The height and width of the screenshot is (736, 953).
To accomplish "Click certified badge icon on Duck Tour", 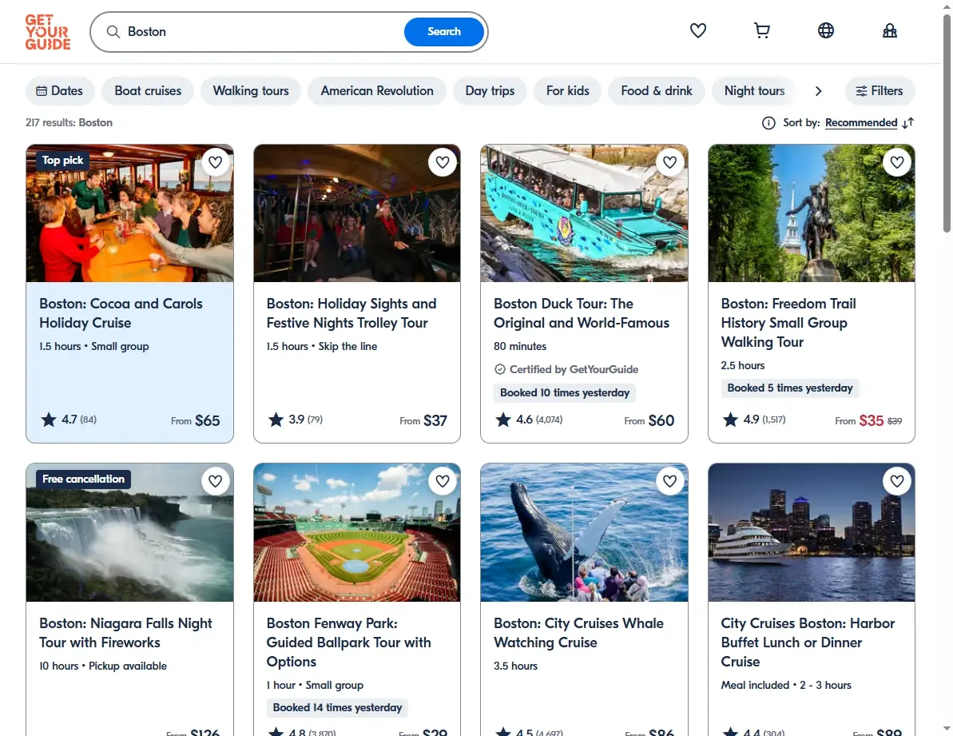I will pyautogui.click(x=499, y=369).
